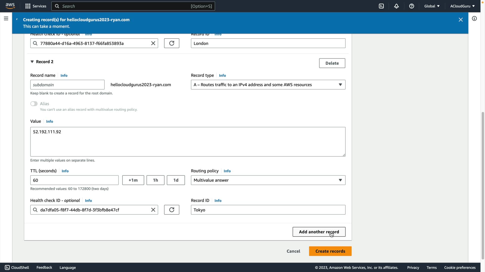Open the info panel icon at right
Viewport: 485px width, 272px height.
pyautogui.click(x=474, y=18)
